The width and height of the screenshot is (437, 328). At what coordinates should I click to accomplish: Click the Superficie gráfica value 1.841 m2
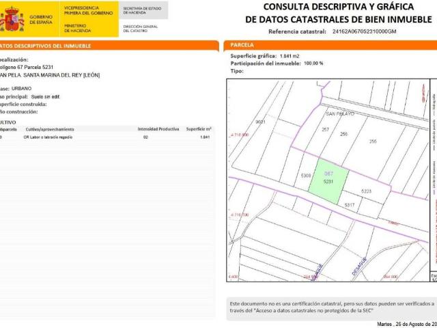tap(290, 56)
